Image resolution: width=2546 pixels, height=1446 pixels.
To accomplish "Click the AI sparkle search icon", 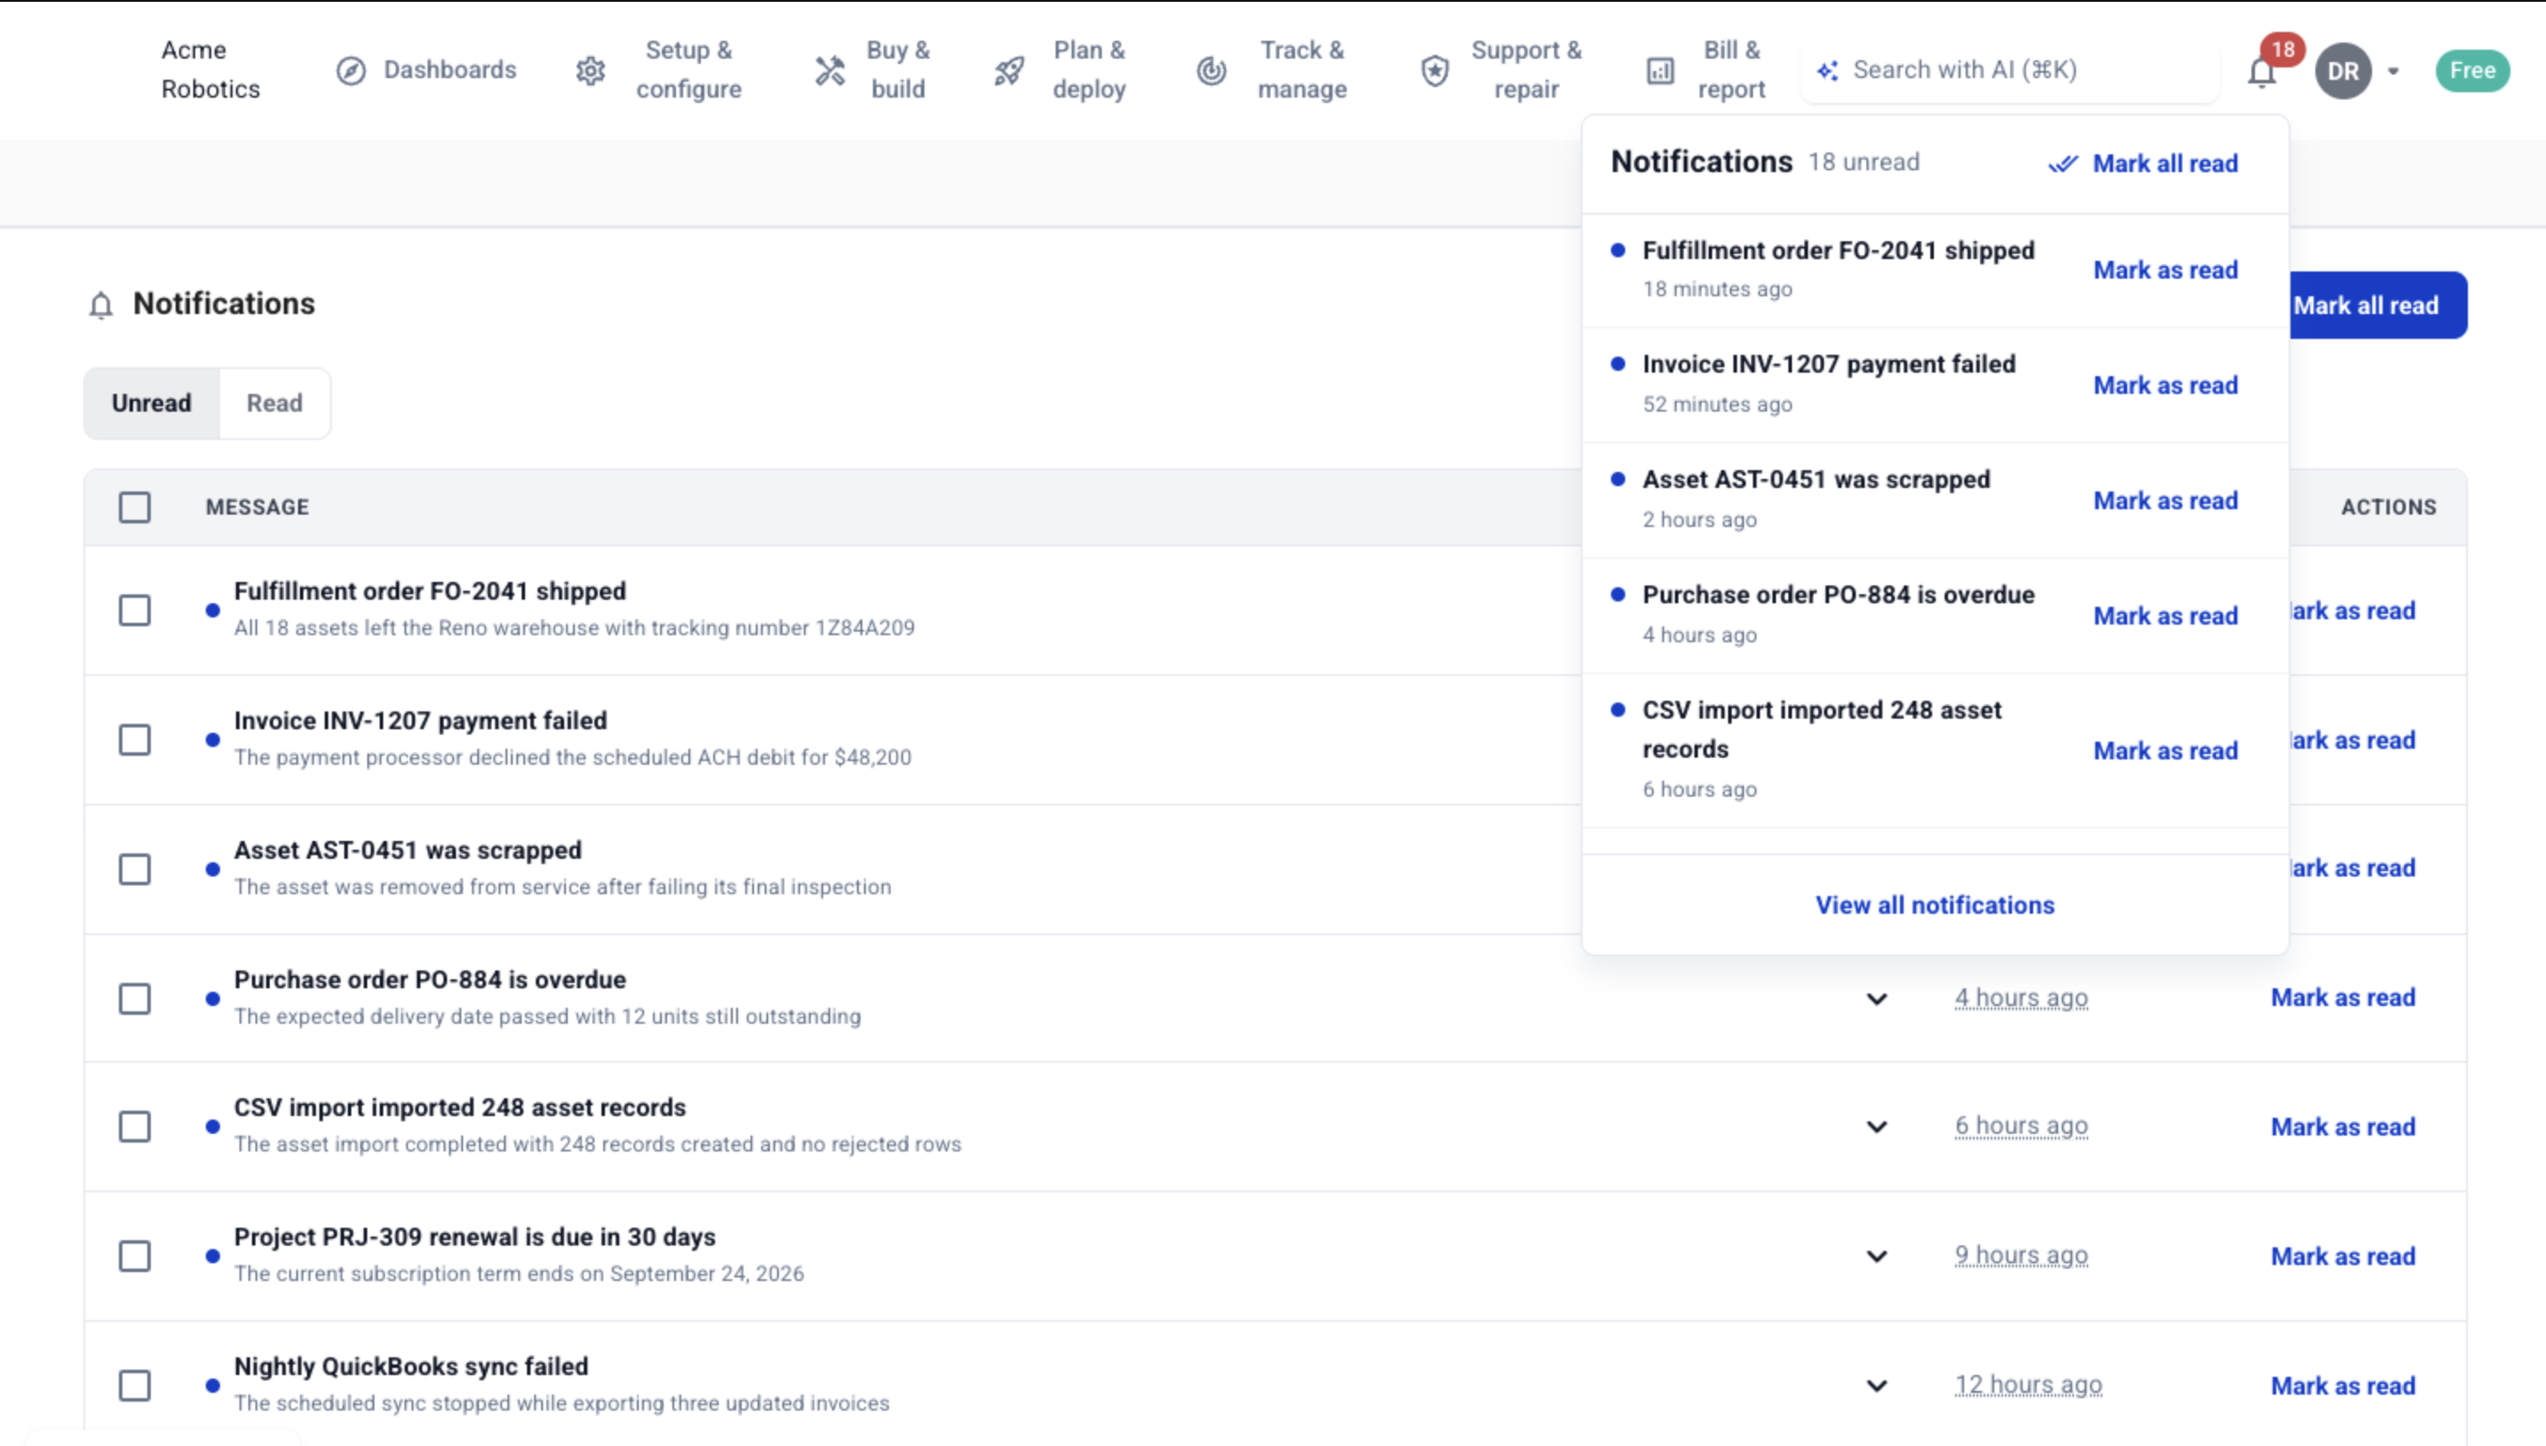I will [x=1828, y=70].
